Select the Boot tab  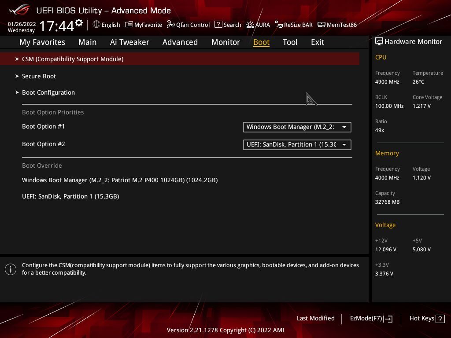pyautogui.click(x=262, y=42)
